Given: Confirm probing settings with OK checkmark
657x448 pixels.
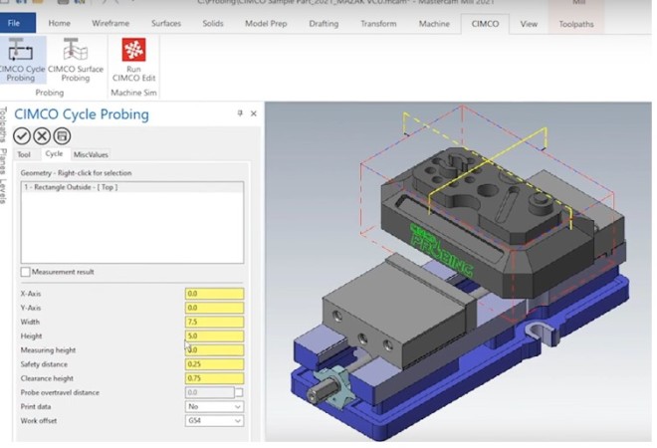Looking at the screenshot, I should point(22,136).
